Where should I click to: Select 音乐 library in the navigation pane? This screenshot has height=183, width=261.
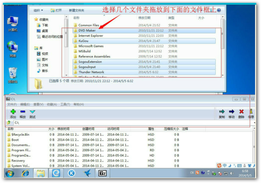pos(42,71)
